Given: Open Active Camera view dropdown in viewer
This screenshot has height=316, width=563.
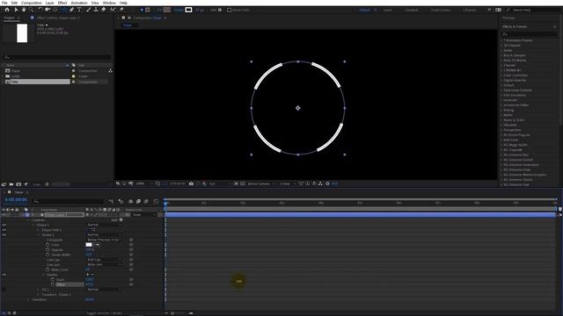Looking at the screenshot, I should [x=261, y=183].
